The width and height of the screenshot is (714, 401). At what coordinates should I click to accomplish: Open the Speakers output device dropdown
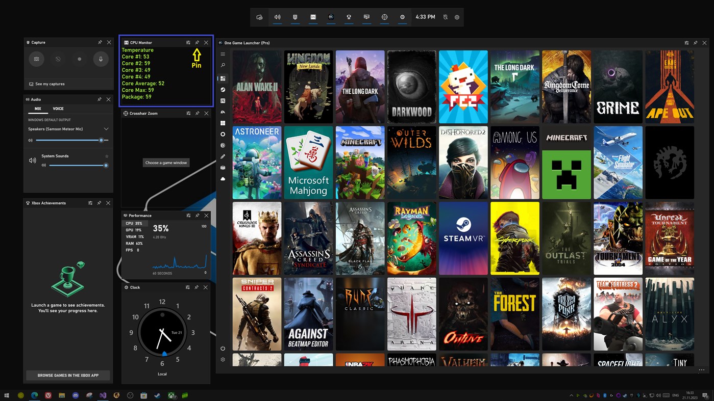[106, 129]
